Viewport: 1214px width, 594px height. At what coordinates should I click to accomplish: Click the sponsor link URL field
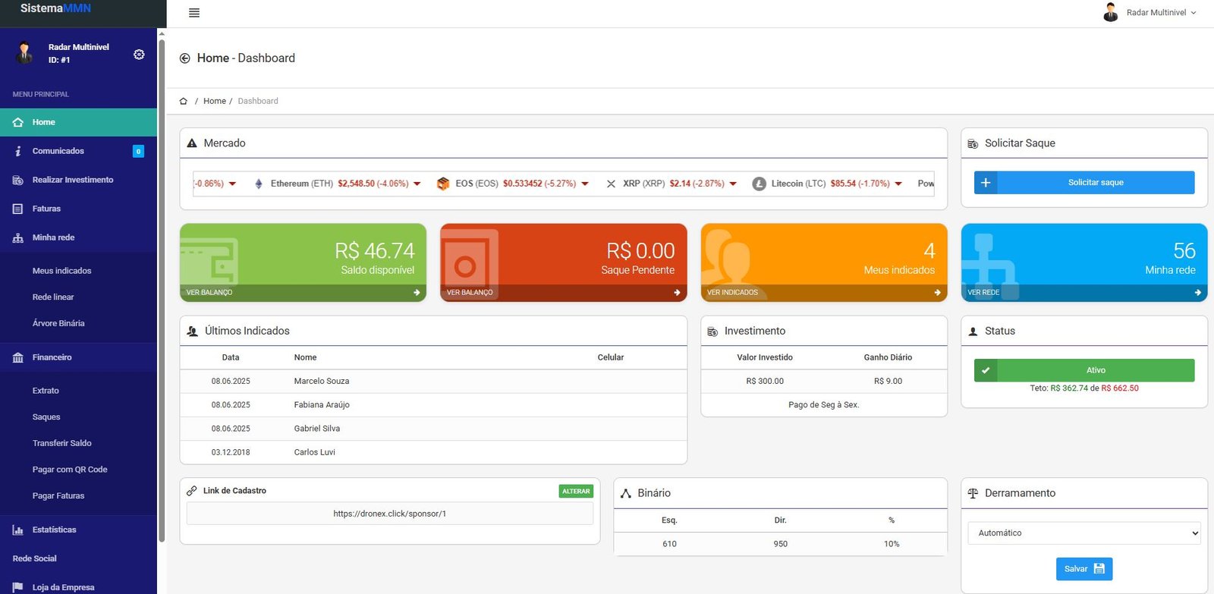coord(390,514)
